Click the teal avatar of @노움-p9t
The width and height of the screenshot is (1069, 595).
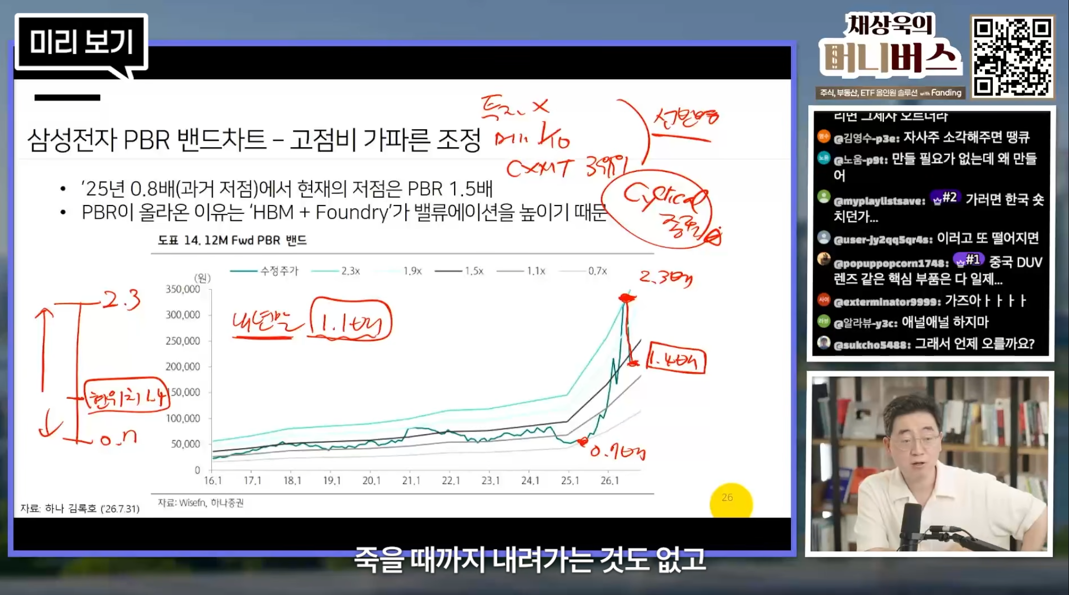824,158
